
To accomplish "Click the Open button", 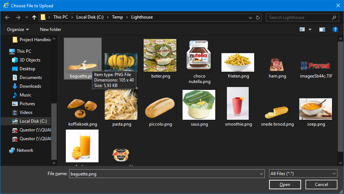I will (285, 185).
